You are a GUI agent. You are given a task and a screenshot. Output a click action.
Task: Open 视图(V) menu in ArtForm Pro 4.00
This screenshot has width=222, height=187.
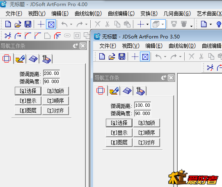pos(37,14)
